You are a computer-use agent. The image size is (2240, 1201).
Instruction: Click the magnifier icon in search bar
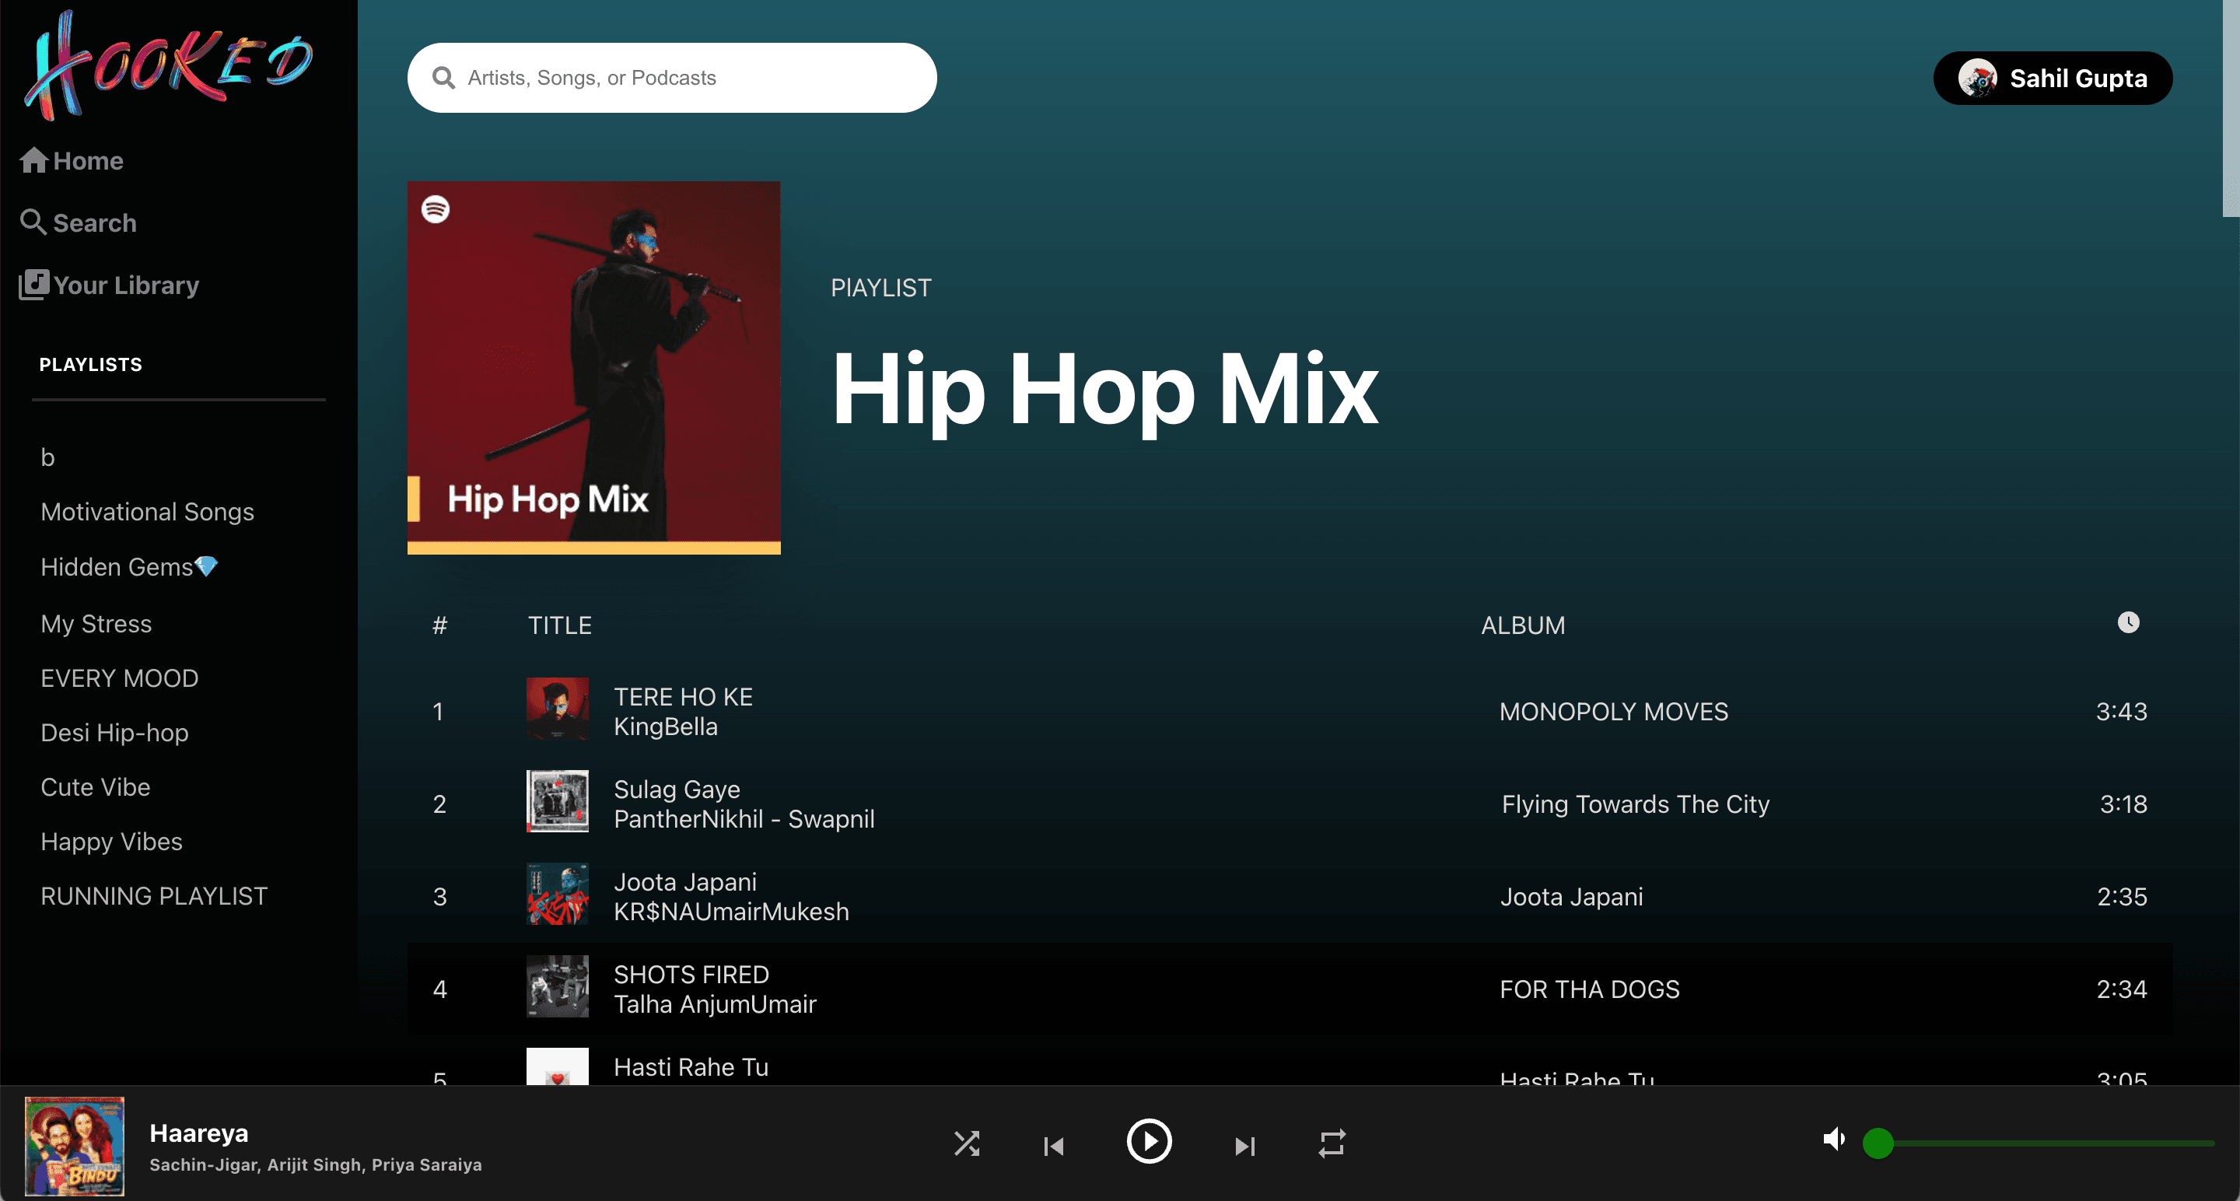click(443, 79)
